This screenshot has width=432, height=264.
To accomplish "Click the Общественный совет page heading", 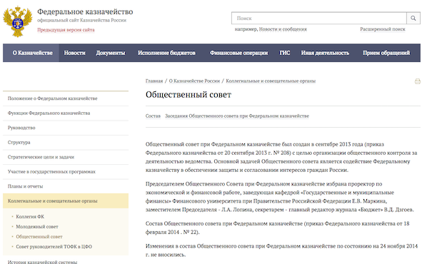I will point(189,95).
